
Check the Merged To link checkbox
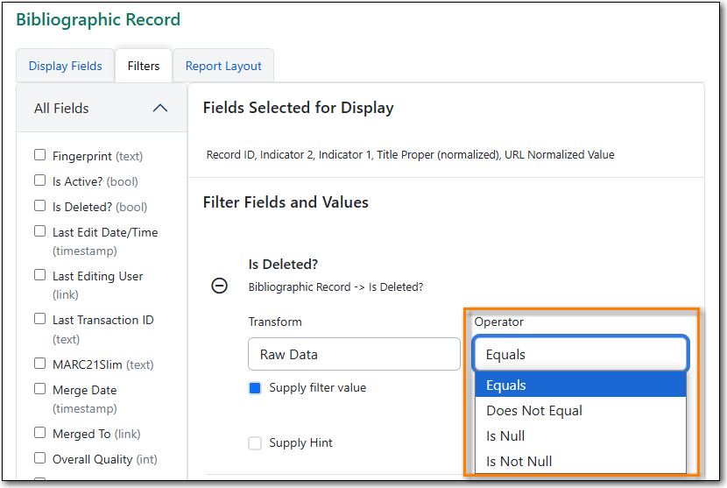point(40,433)
